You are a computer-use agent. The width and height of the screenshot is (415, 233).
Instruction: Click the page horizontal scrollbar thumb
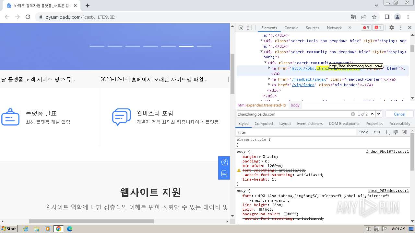pyautogui.click(x=91, y=221)
